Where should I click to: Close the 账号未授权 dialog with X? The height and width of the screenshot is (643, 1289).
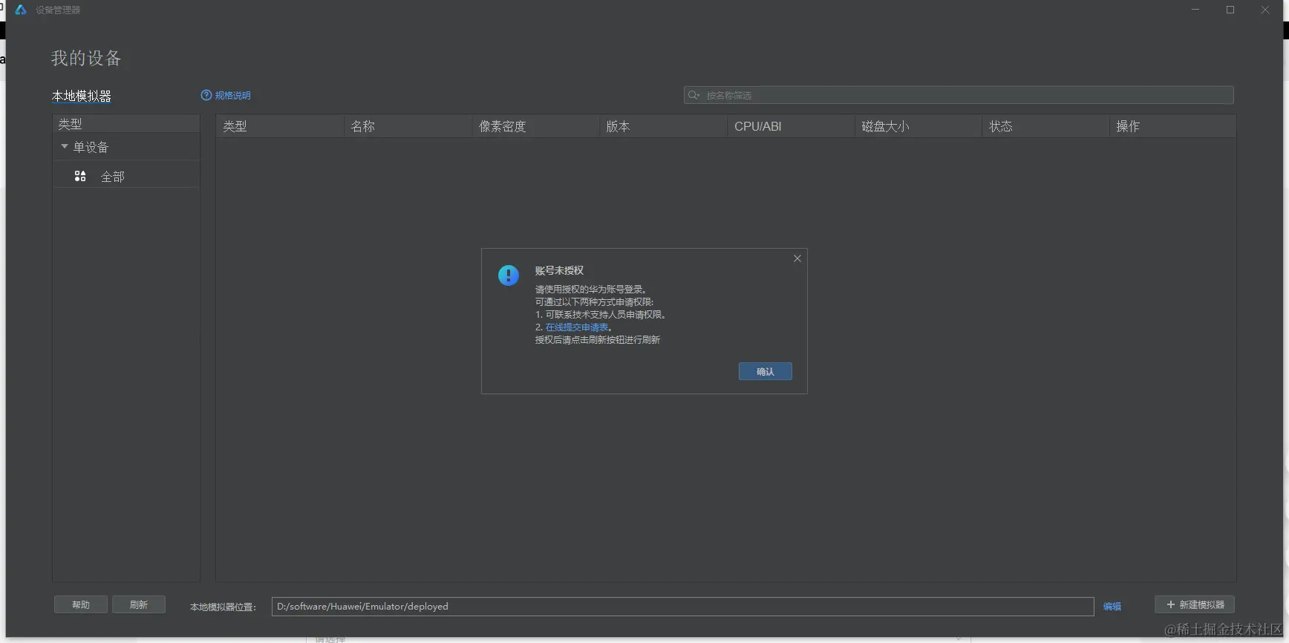coord(797,258)
